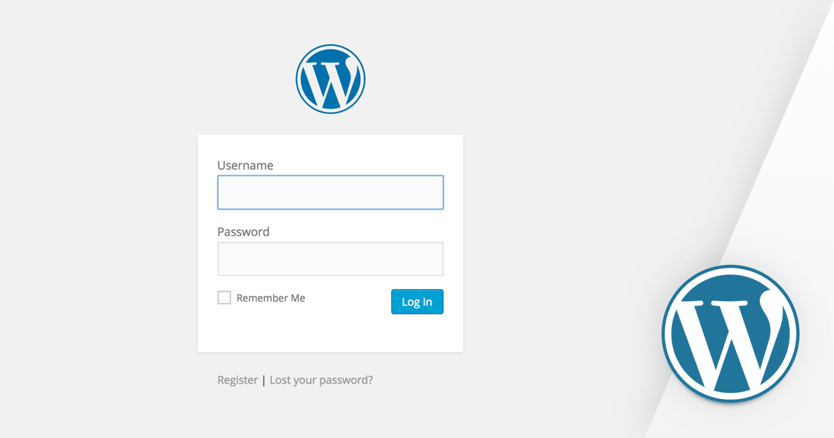The image size is (834, 438).
Task: Click the Username label text
Action: click(245, 165)
